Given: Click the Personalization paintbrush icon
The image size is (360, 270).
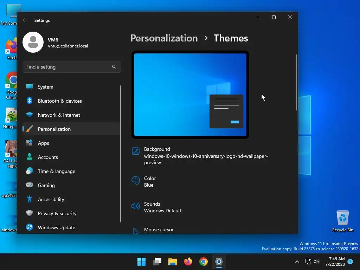Looking at the screenshot, I should [x=30, y=129].
